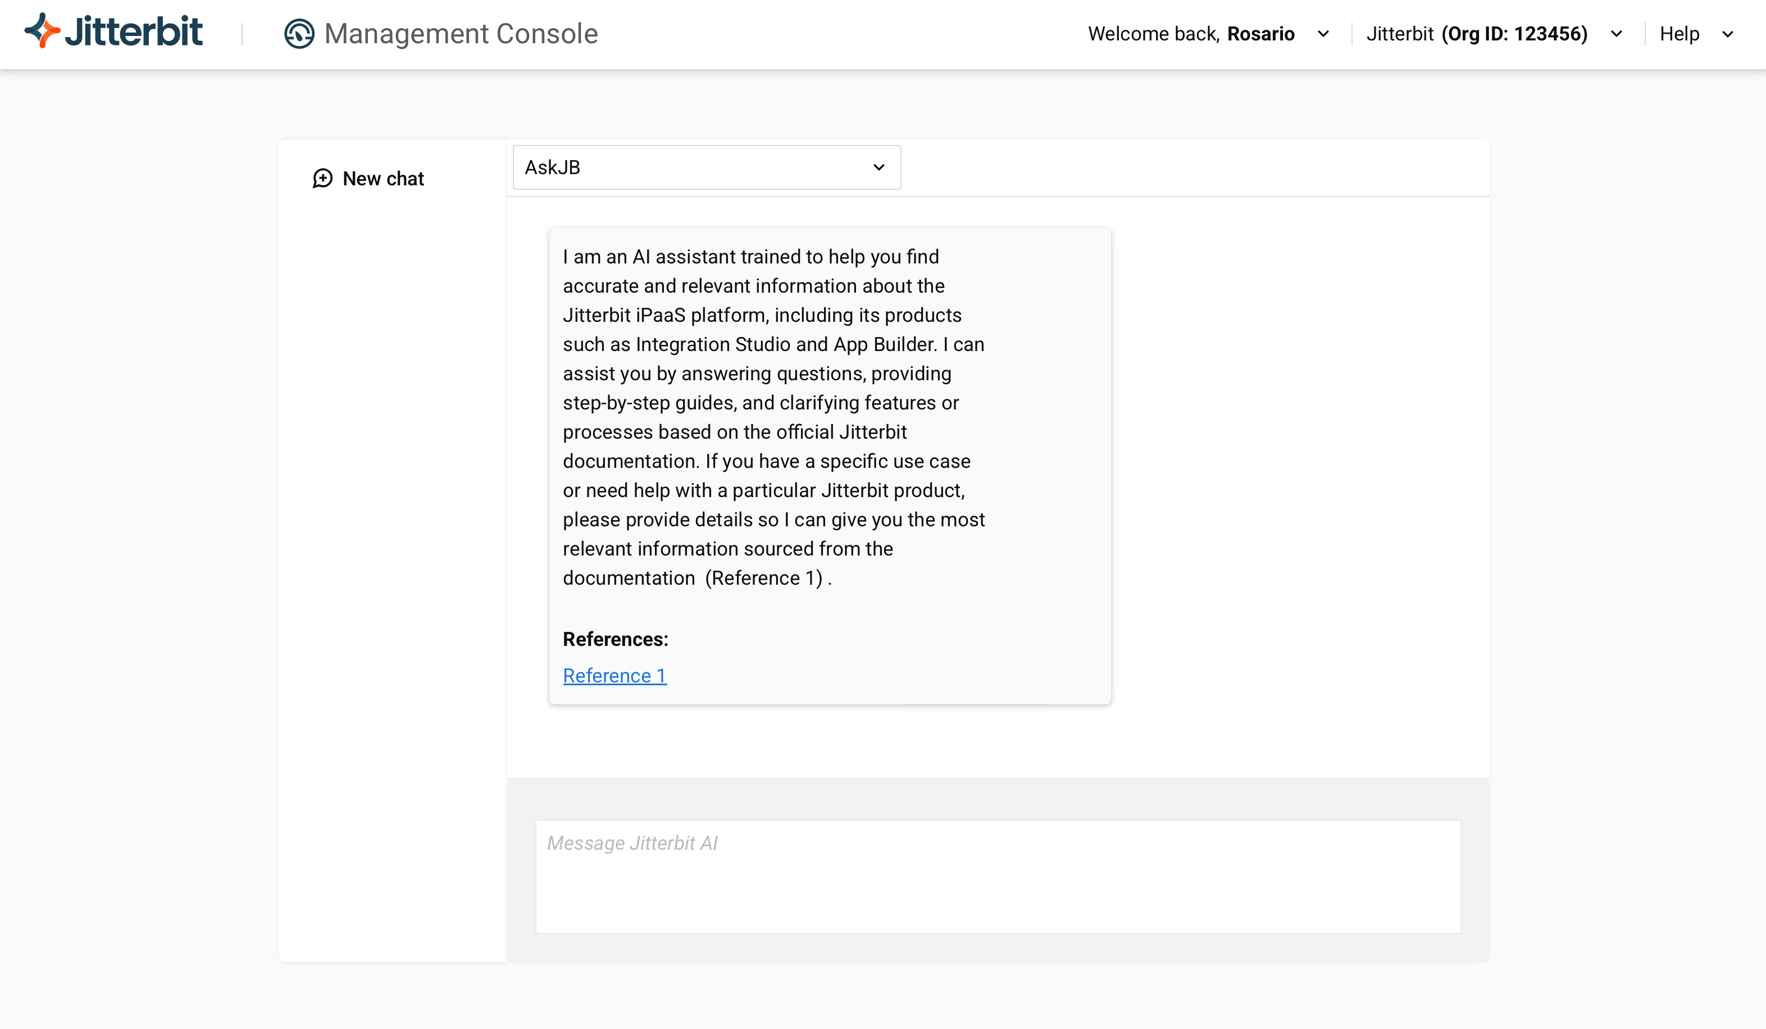Viewport: 1766px width, 1029px height.
Task: Open the Reference 1 link
Action: 615,676
